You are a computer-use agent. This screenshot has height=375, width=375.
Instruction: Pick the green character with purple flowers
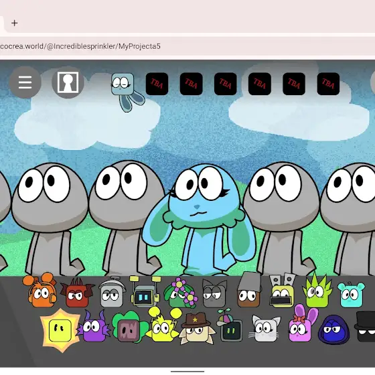tap(181, 293)
